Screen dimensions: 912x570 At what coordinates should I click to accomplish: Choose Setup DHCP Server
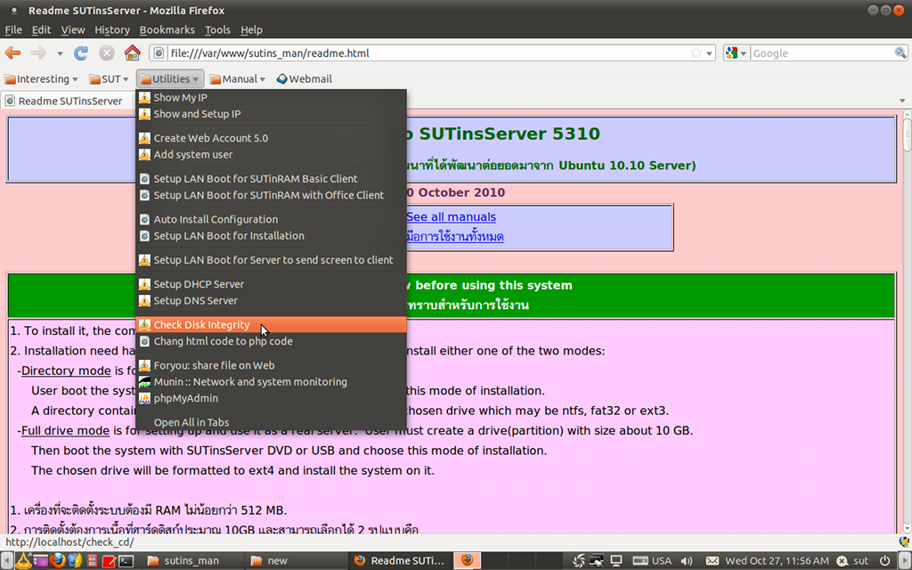(x=271, y=284)
